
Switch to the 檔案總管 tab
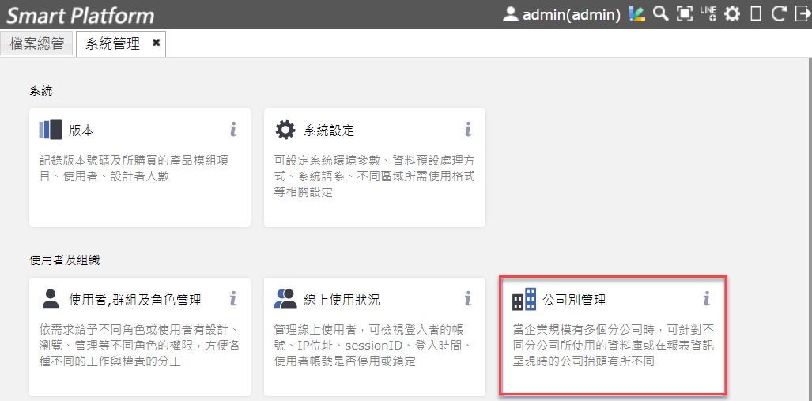tap(37, 44)
